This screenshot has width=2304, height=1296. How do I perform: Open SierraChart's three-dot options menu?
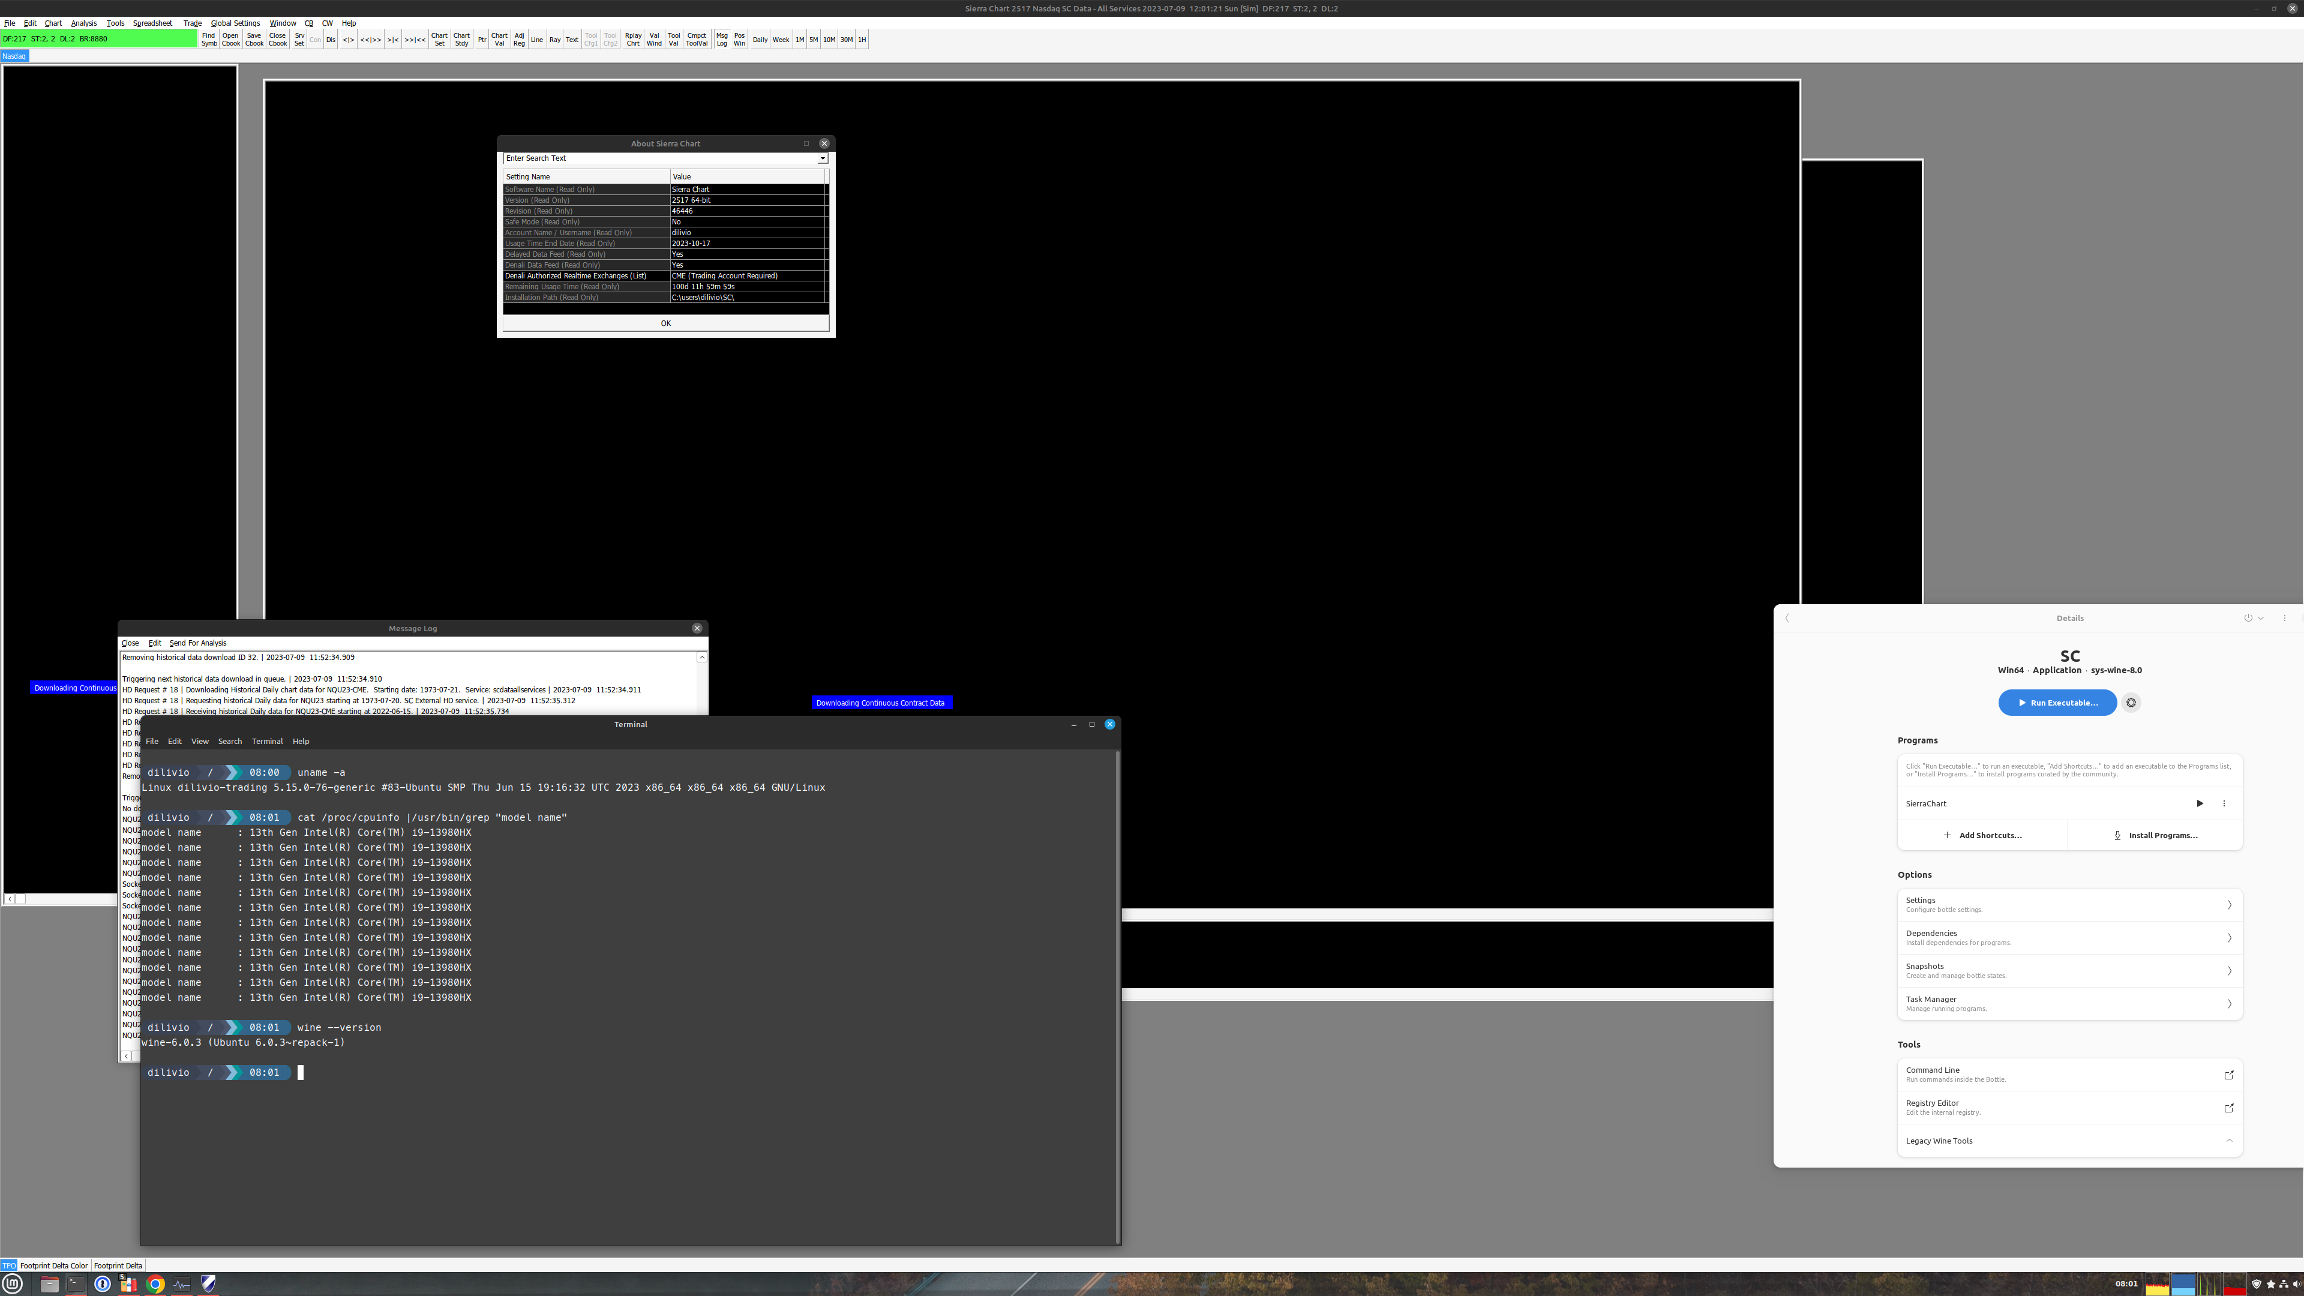[x=2224, y=803]
